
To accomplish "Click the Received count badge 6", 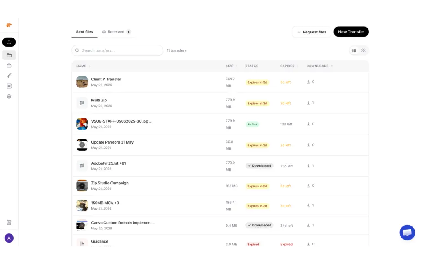I will (x=129, y=32).
